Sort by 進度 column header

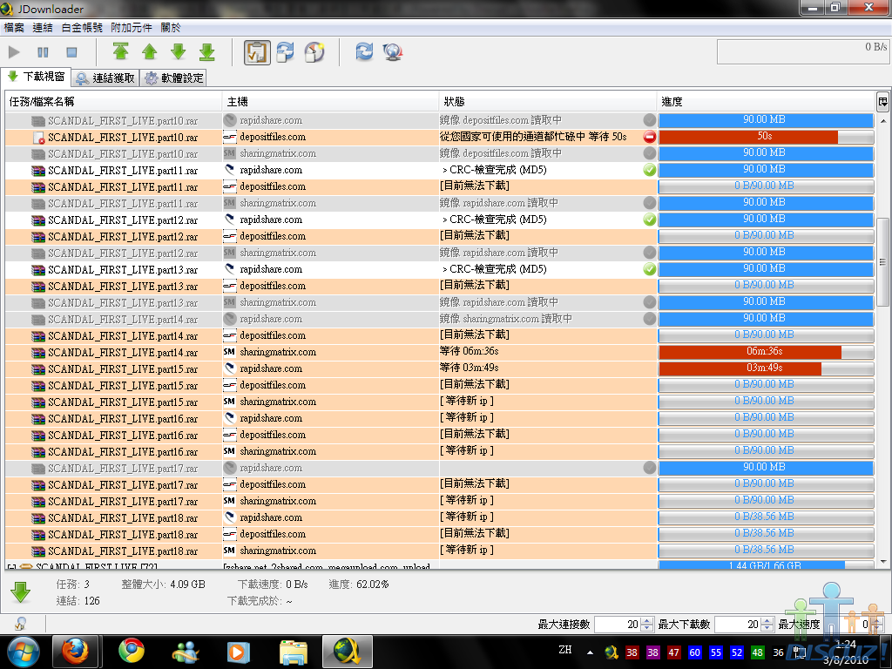(767, 101)
